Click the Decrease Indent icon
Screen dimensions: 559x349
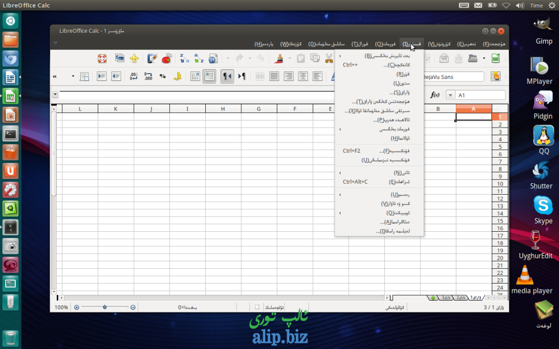tap(116, 76)
